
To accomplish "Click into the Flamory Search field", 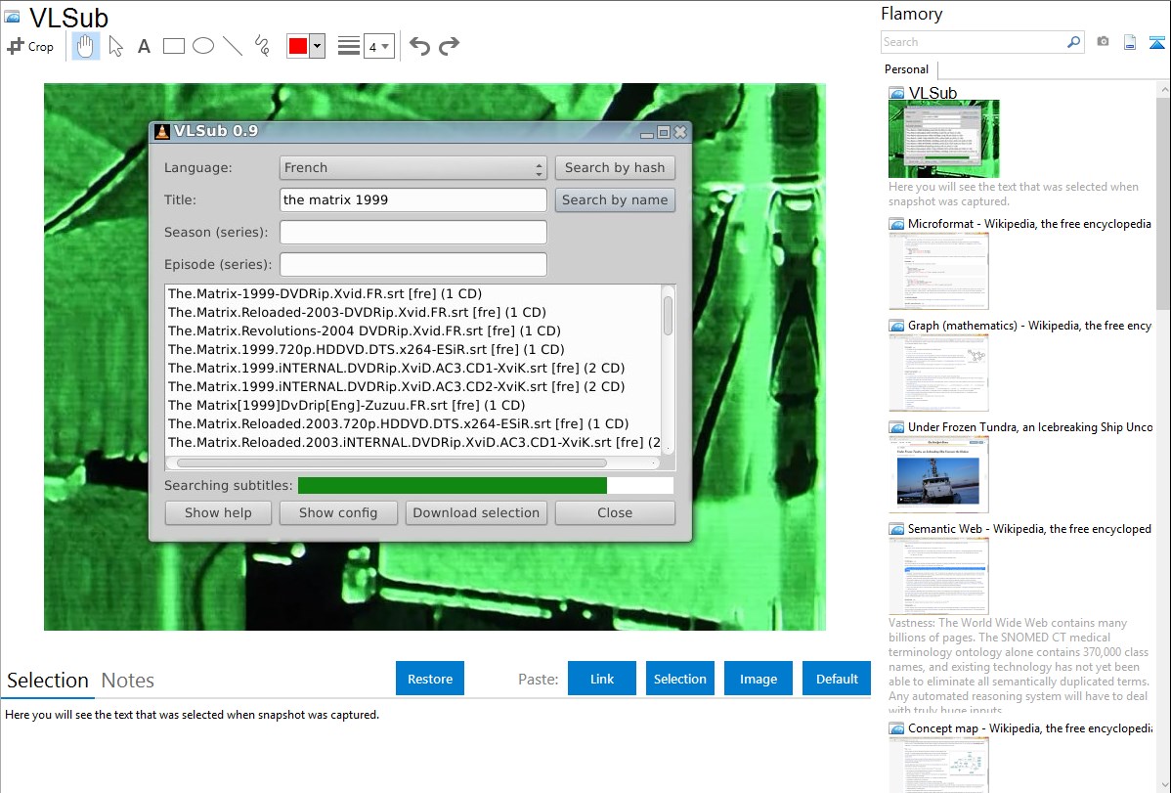I will tap(974, 42).
